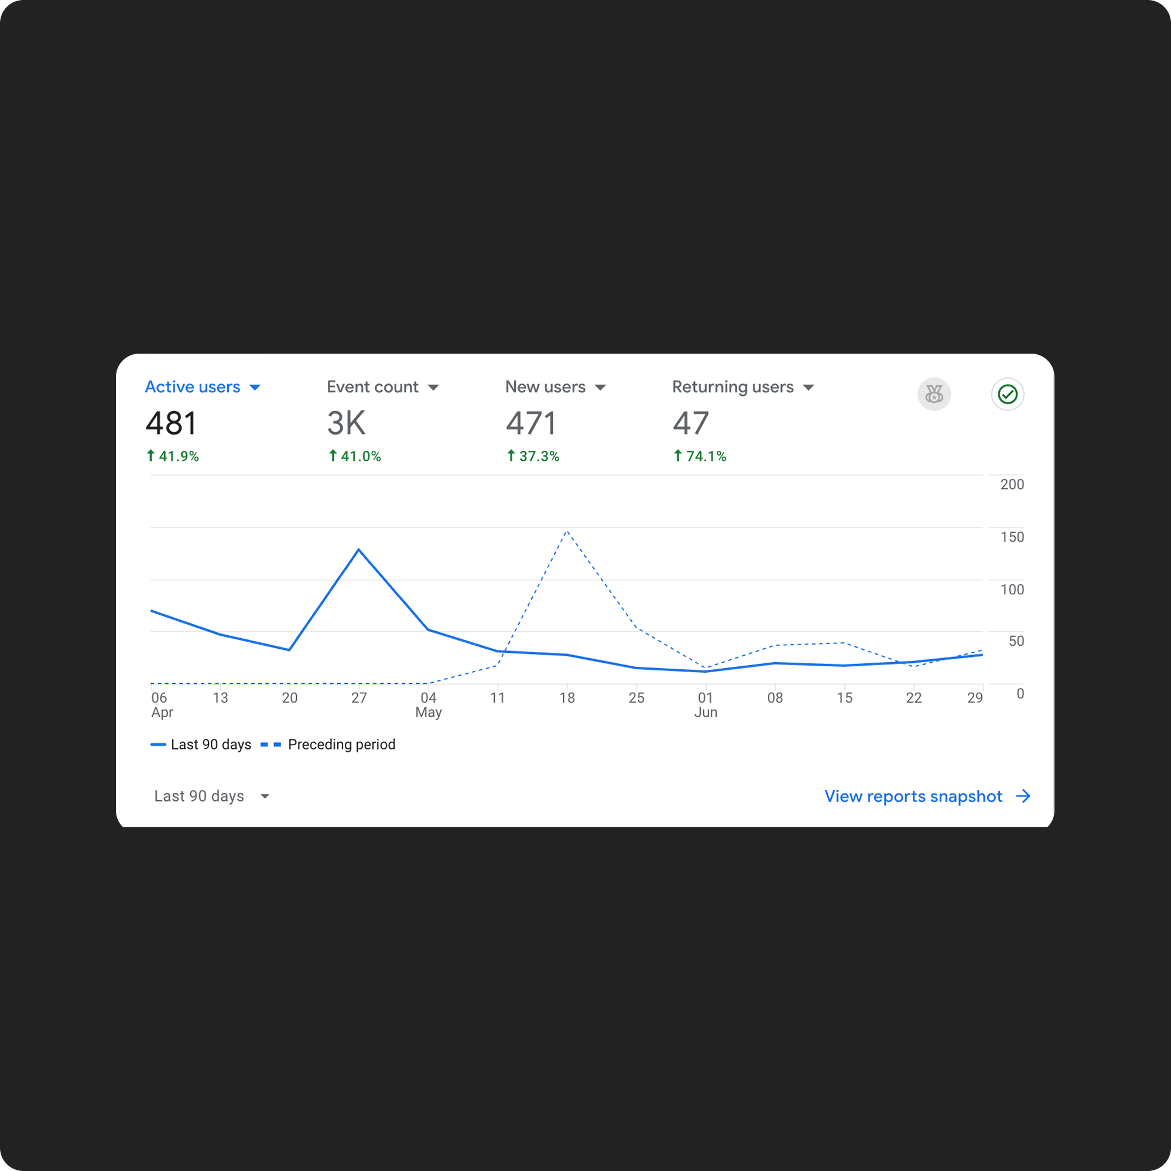The height and width of the screenshot is (1171, 1171).
Task: Click the 100 y-axis label
Action: click(1012, 589)
